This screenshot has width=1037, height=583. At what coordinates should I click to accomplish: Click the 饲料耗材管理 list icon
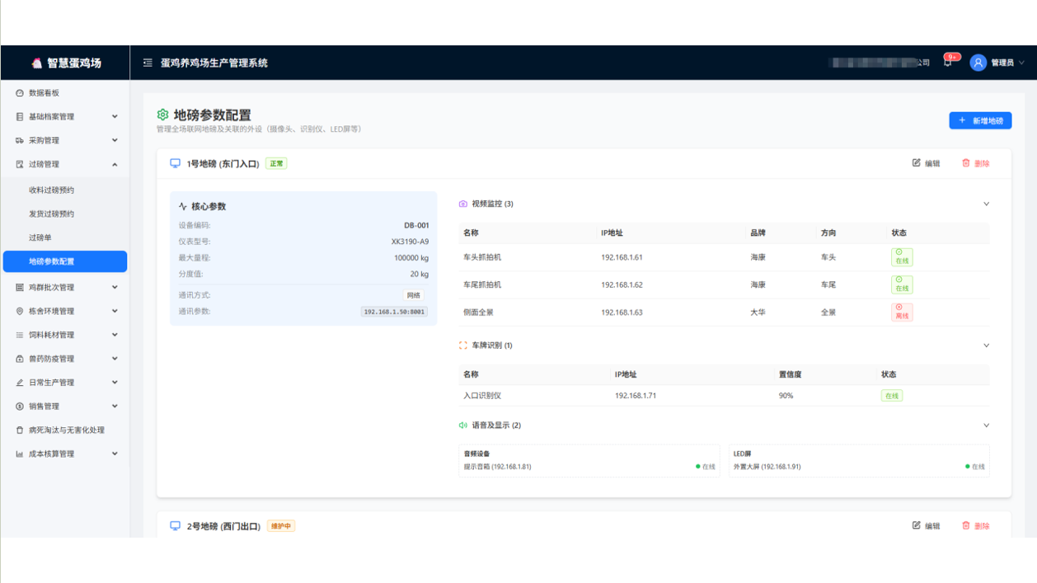(20, 336)
